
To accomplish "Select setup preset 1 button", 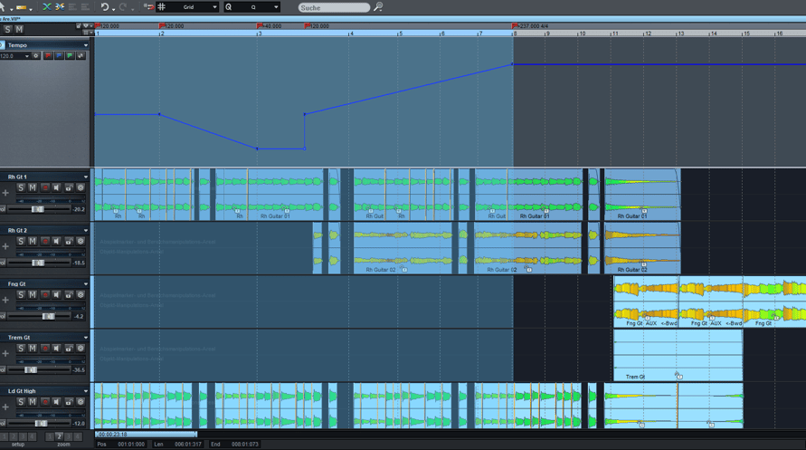I will (5, 436).
